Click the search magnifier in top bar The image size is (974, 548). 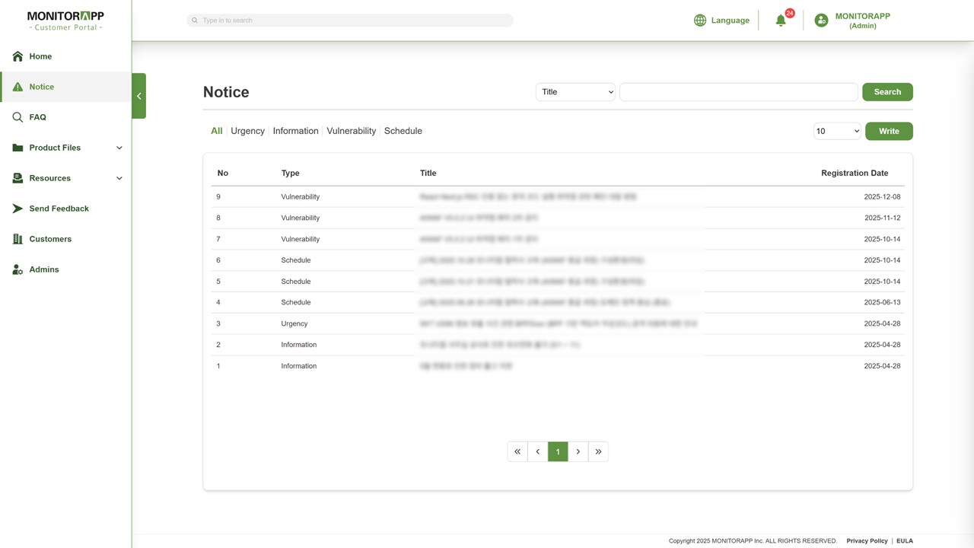(x=195, y=21)
